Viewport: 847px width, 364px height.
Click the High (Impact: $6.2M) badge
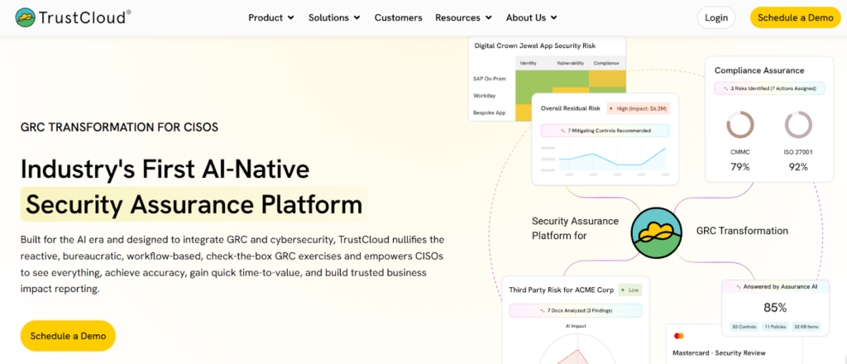(638, 108)
